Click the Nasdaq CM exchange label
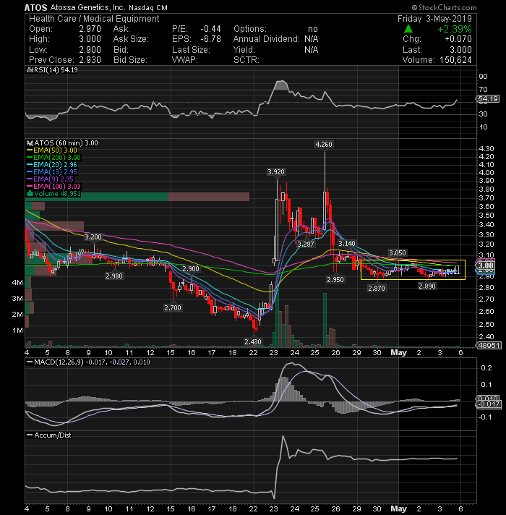 [148, 7]
